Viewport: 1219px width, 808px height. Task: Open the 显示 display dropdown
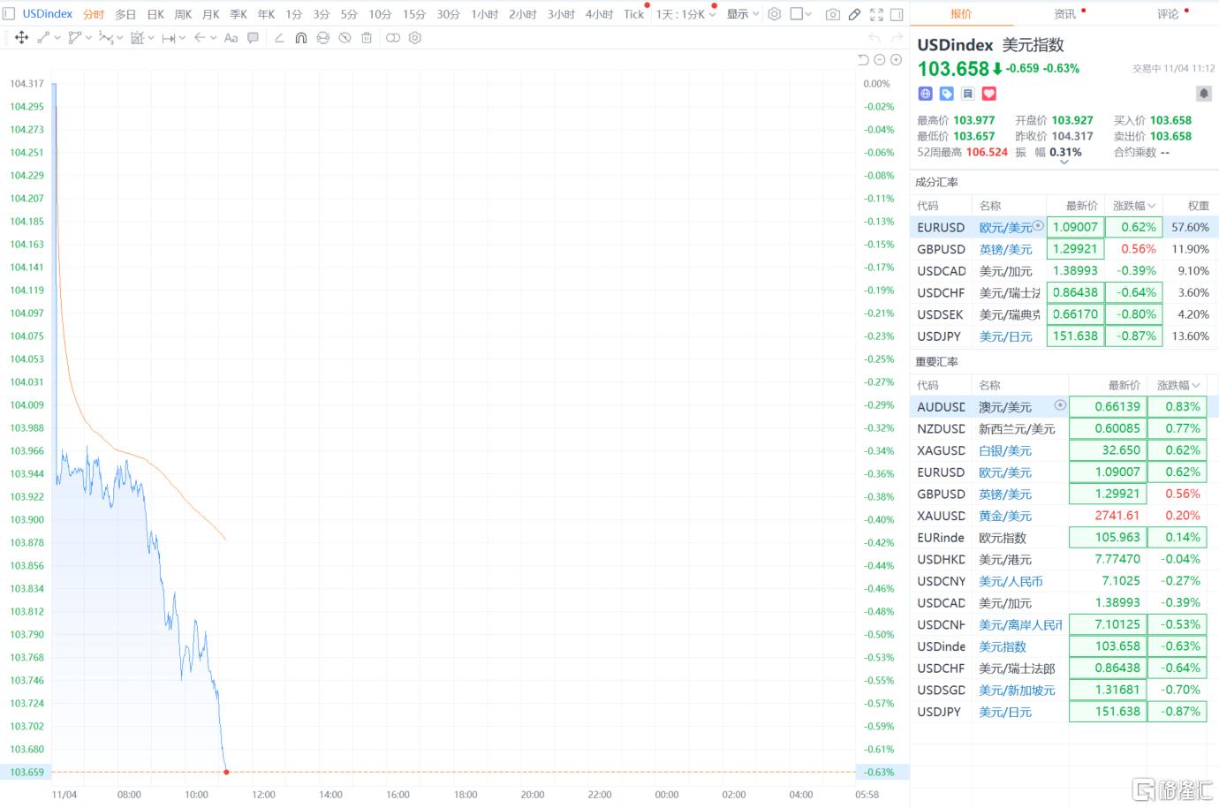click(x=742, y=14)
